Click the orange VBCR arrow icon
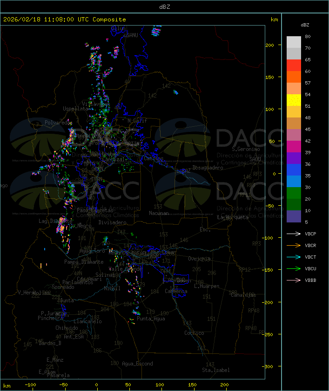 (294, 245)
